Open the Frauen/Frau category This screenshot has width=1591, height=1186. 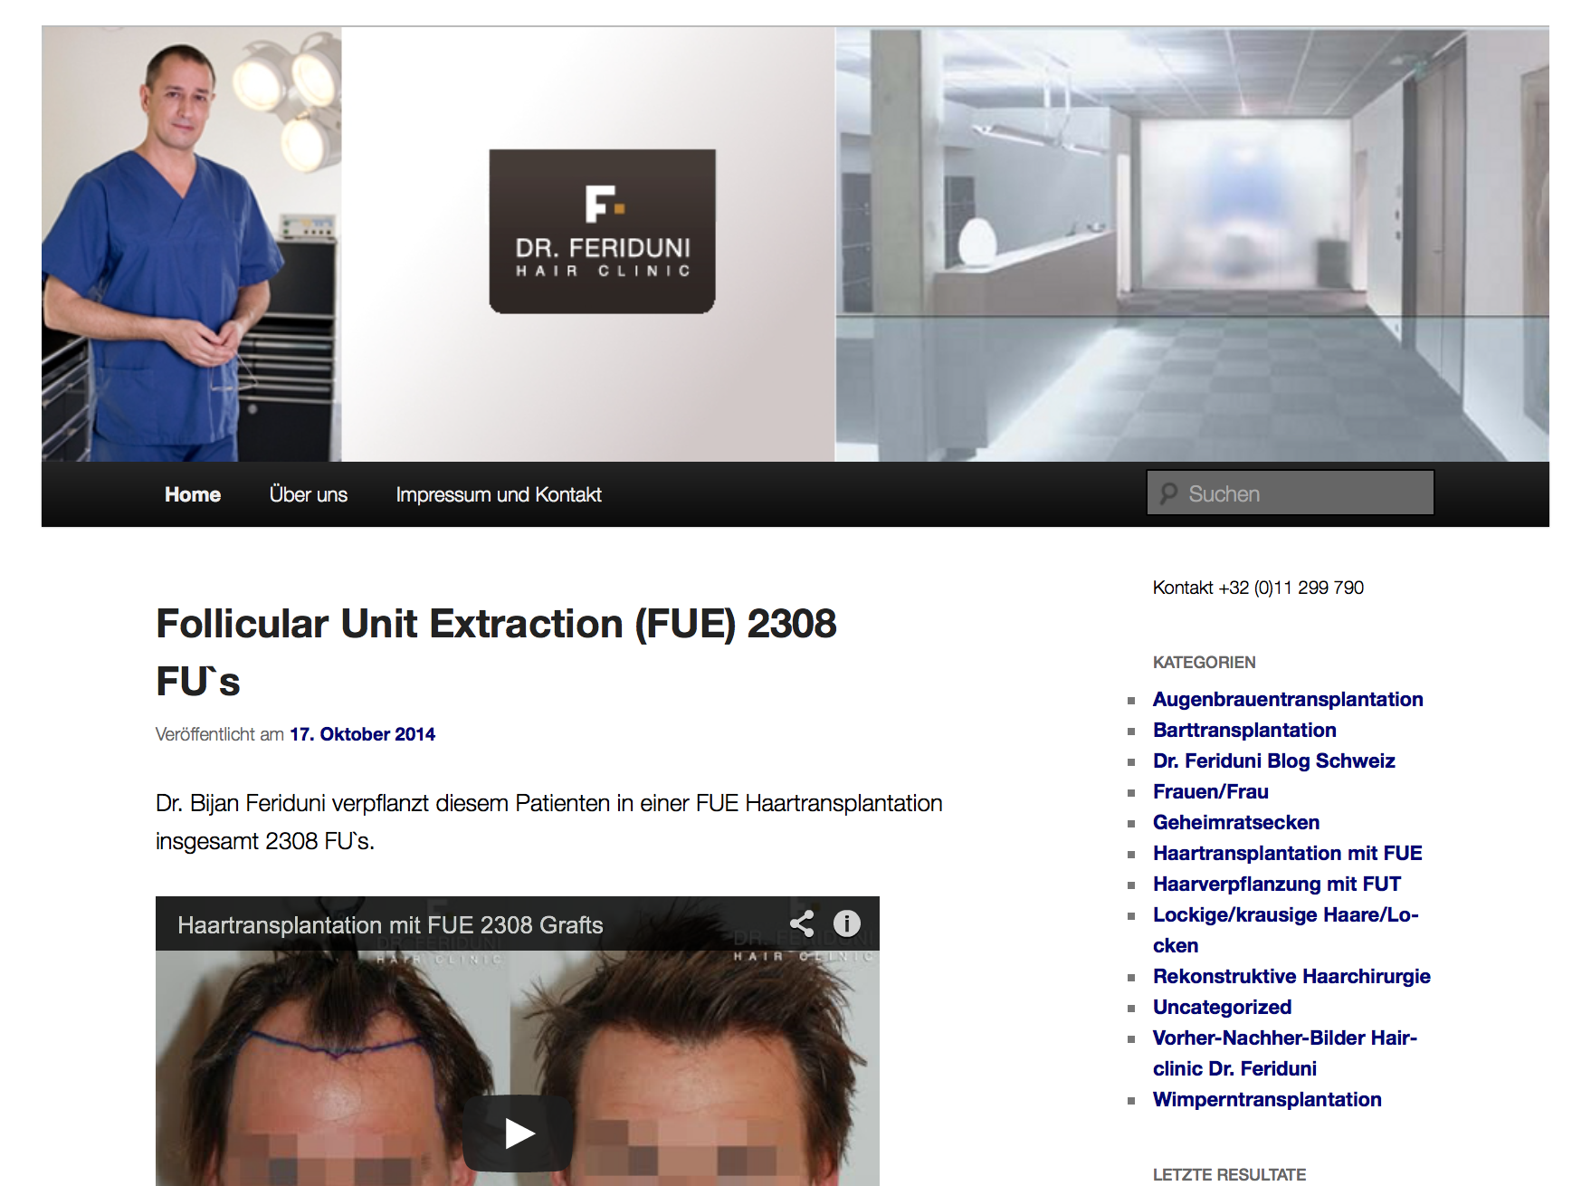(x=1210, y=792)
